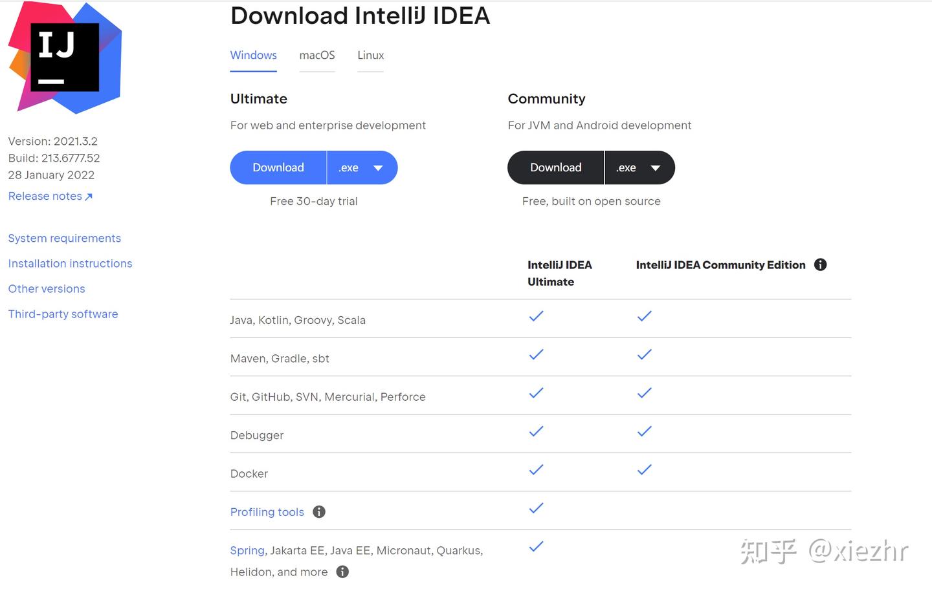Download IntelliJ IDEA Ultimate
The image size is (932, 589).
pos(278,167)
